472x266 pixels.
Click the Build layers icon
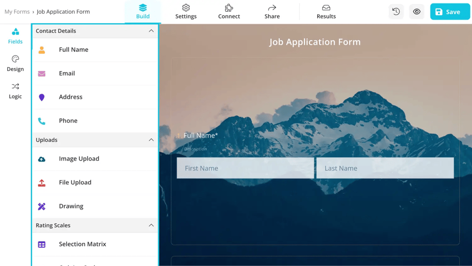[x=143, y=8]
